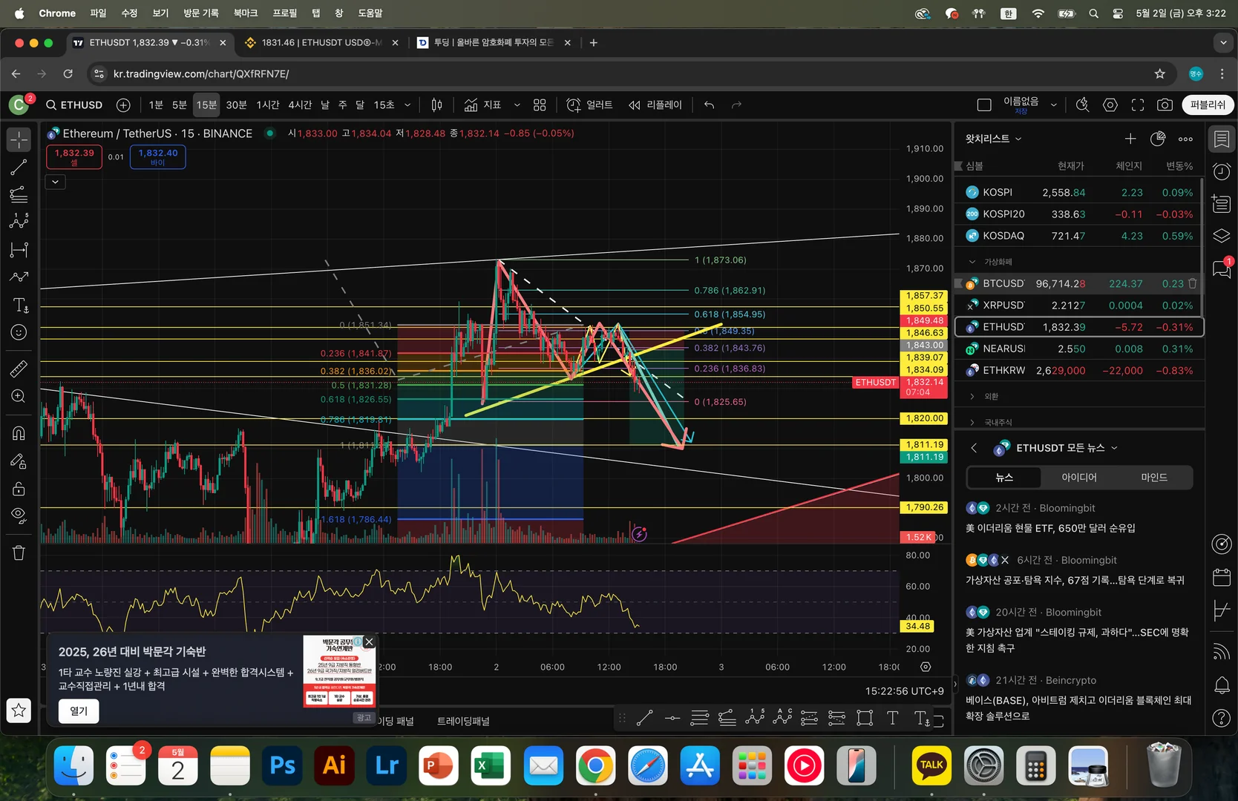
Task: Collapse the 가상화폐 watchlist section
Action: [972, 262]
